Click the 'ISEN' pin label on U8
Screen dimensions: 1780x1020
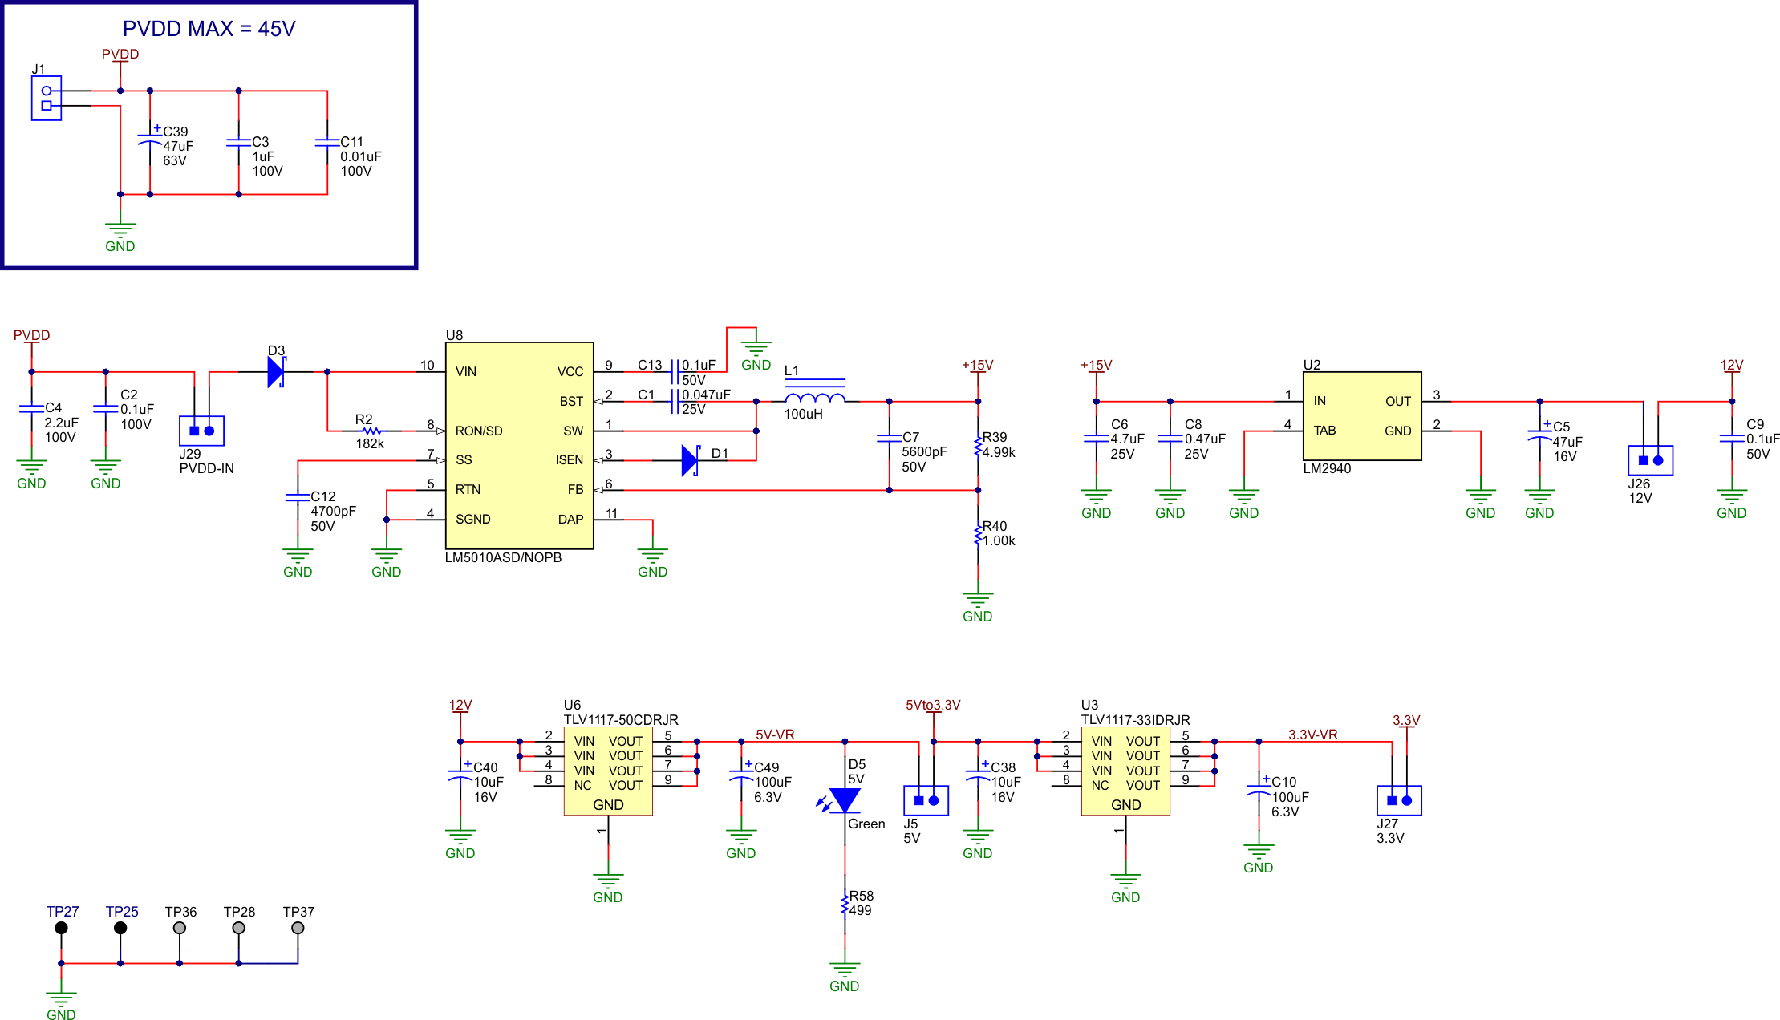pyautogui.click(x=570, y=460)
